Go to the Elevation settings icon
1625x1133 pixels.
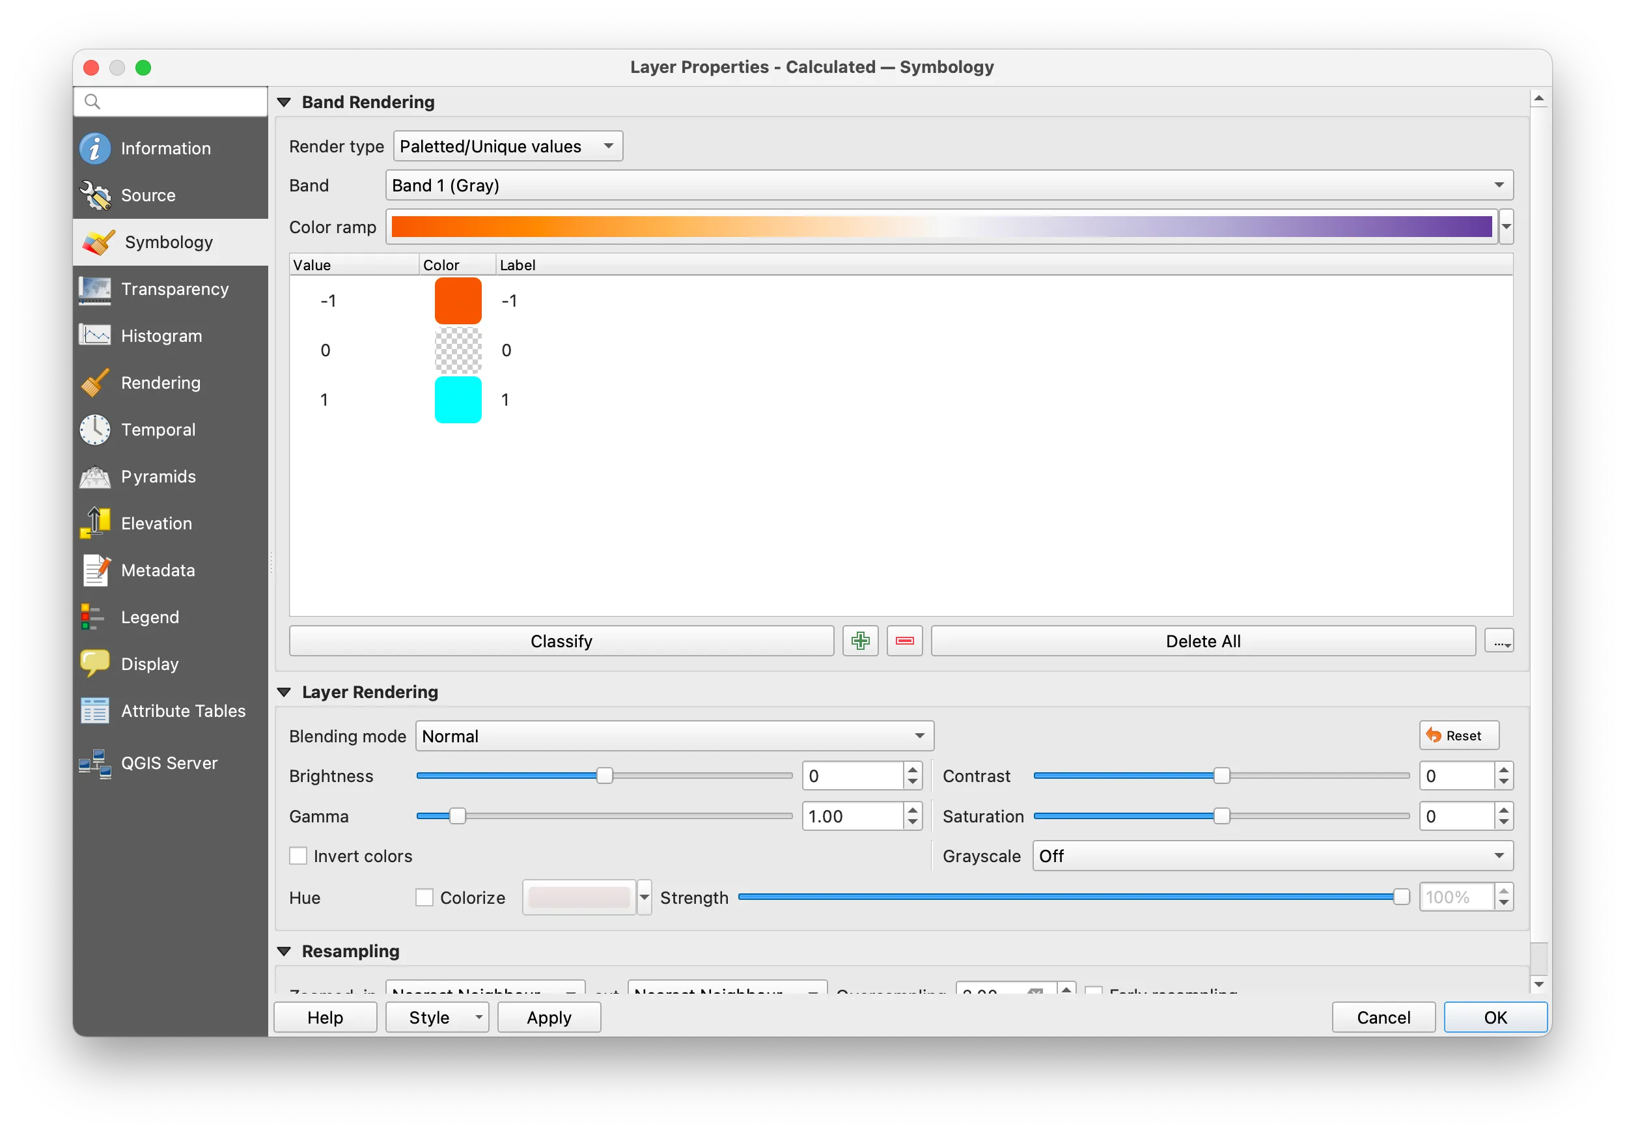point(95,524)
